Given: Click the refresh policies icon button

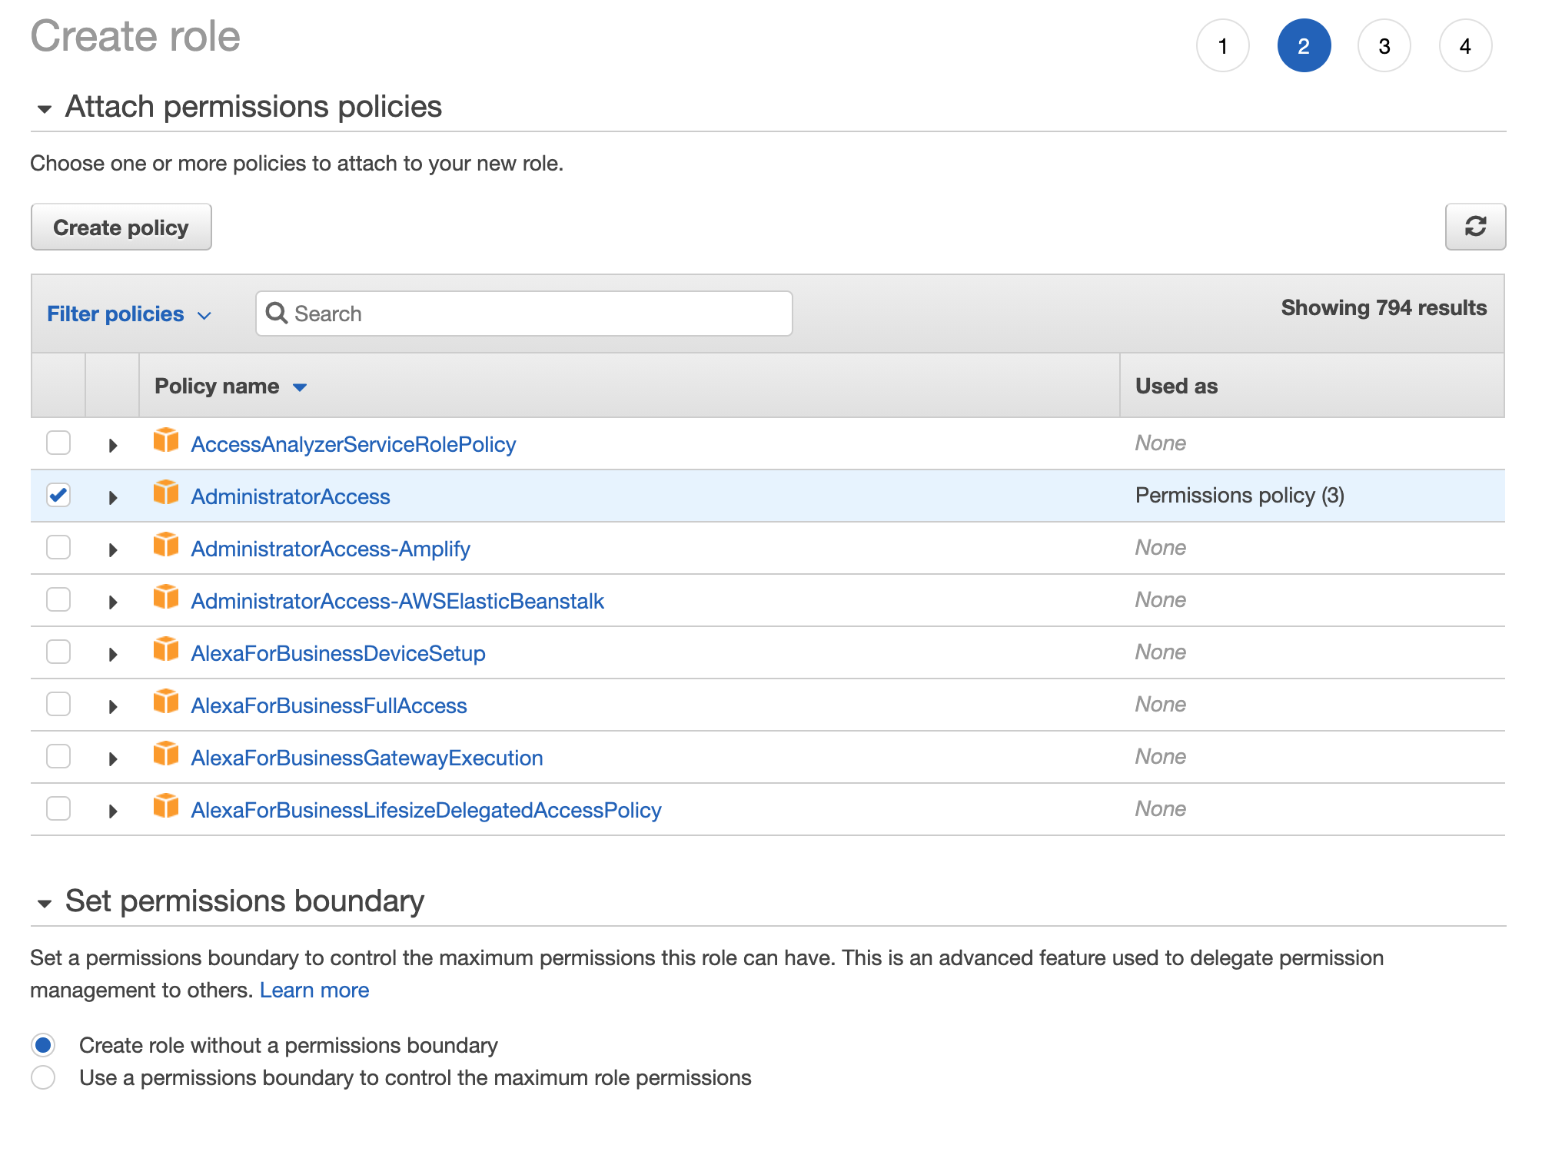Looking at the screenshot, I should [x=1474, y=227].
